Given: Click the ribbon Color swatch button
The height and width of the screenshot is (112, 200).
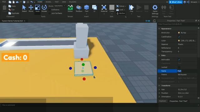Looking at the screenshot, I should click(112, 7).
